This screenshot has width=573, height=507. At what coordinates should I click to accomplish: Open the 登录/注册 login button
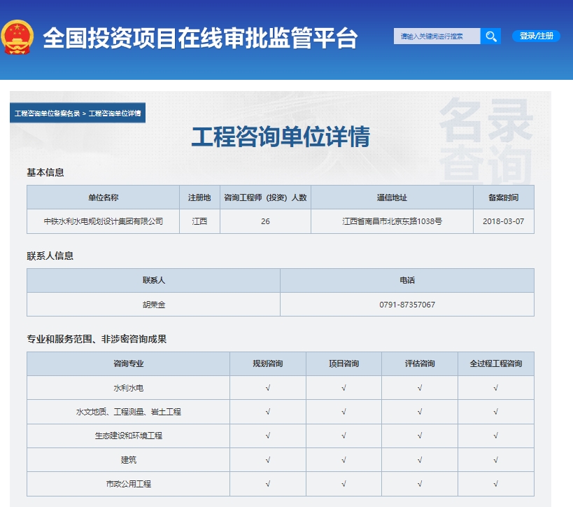click(x=536, y=36)
